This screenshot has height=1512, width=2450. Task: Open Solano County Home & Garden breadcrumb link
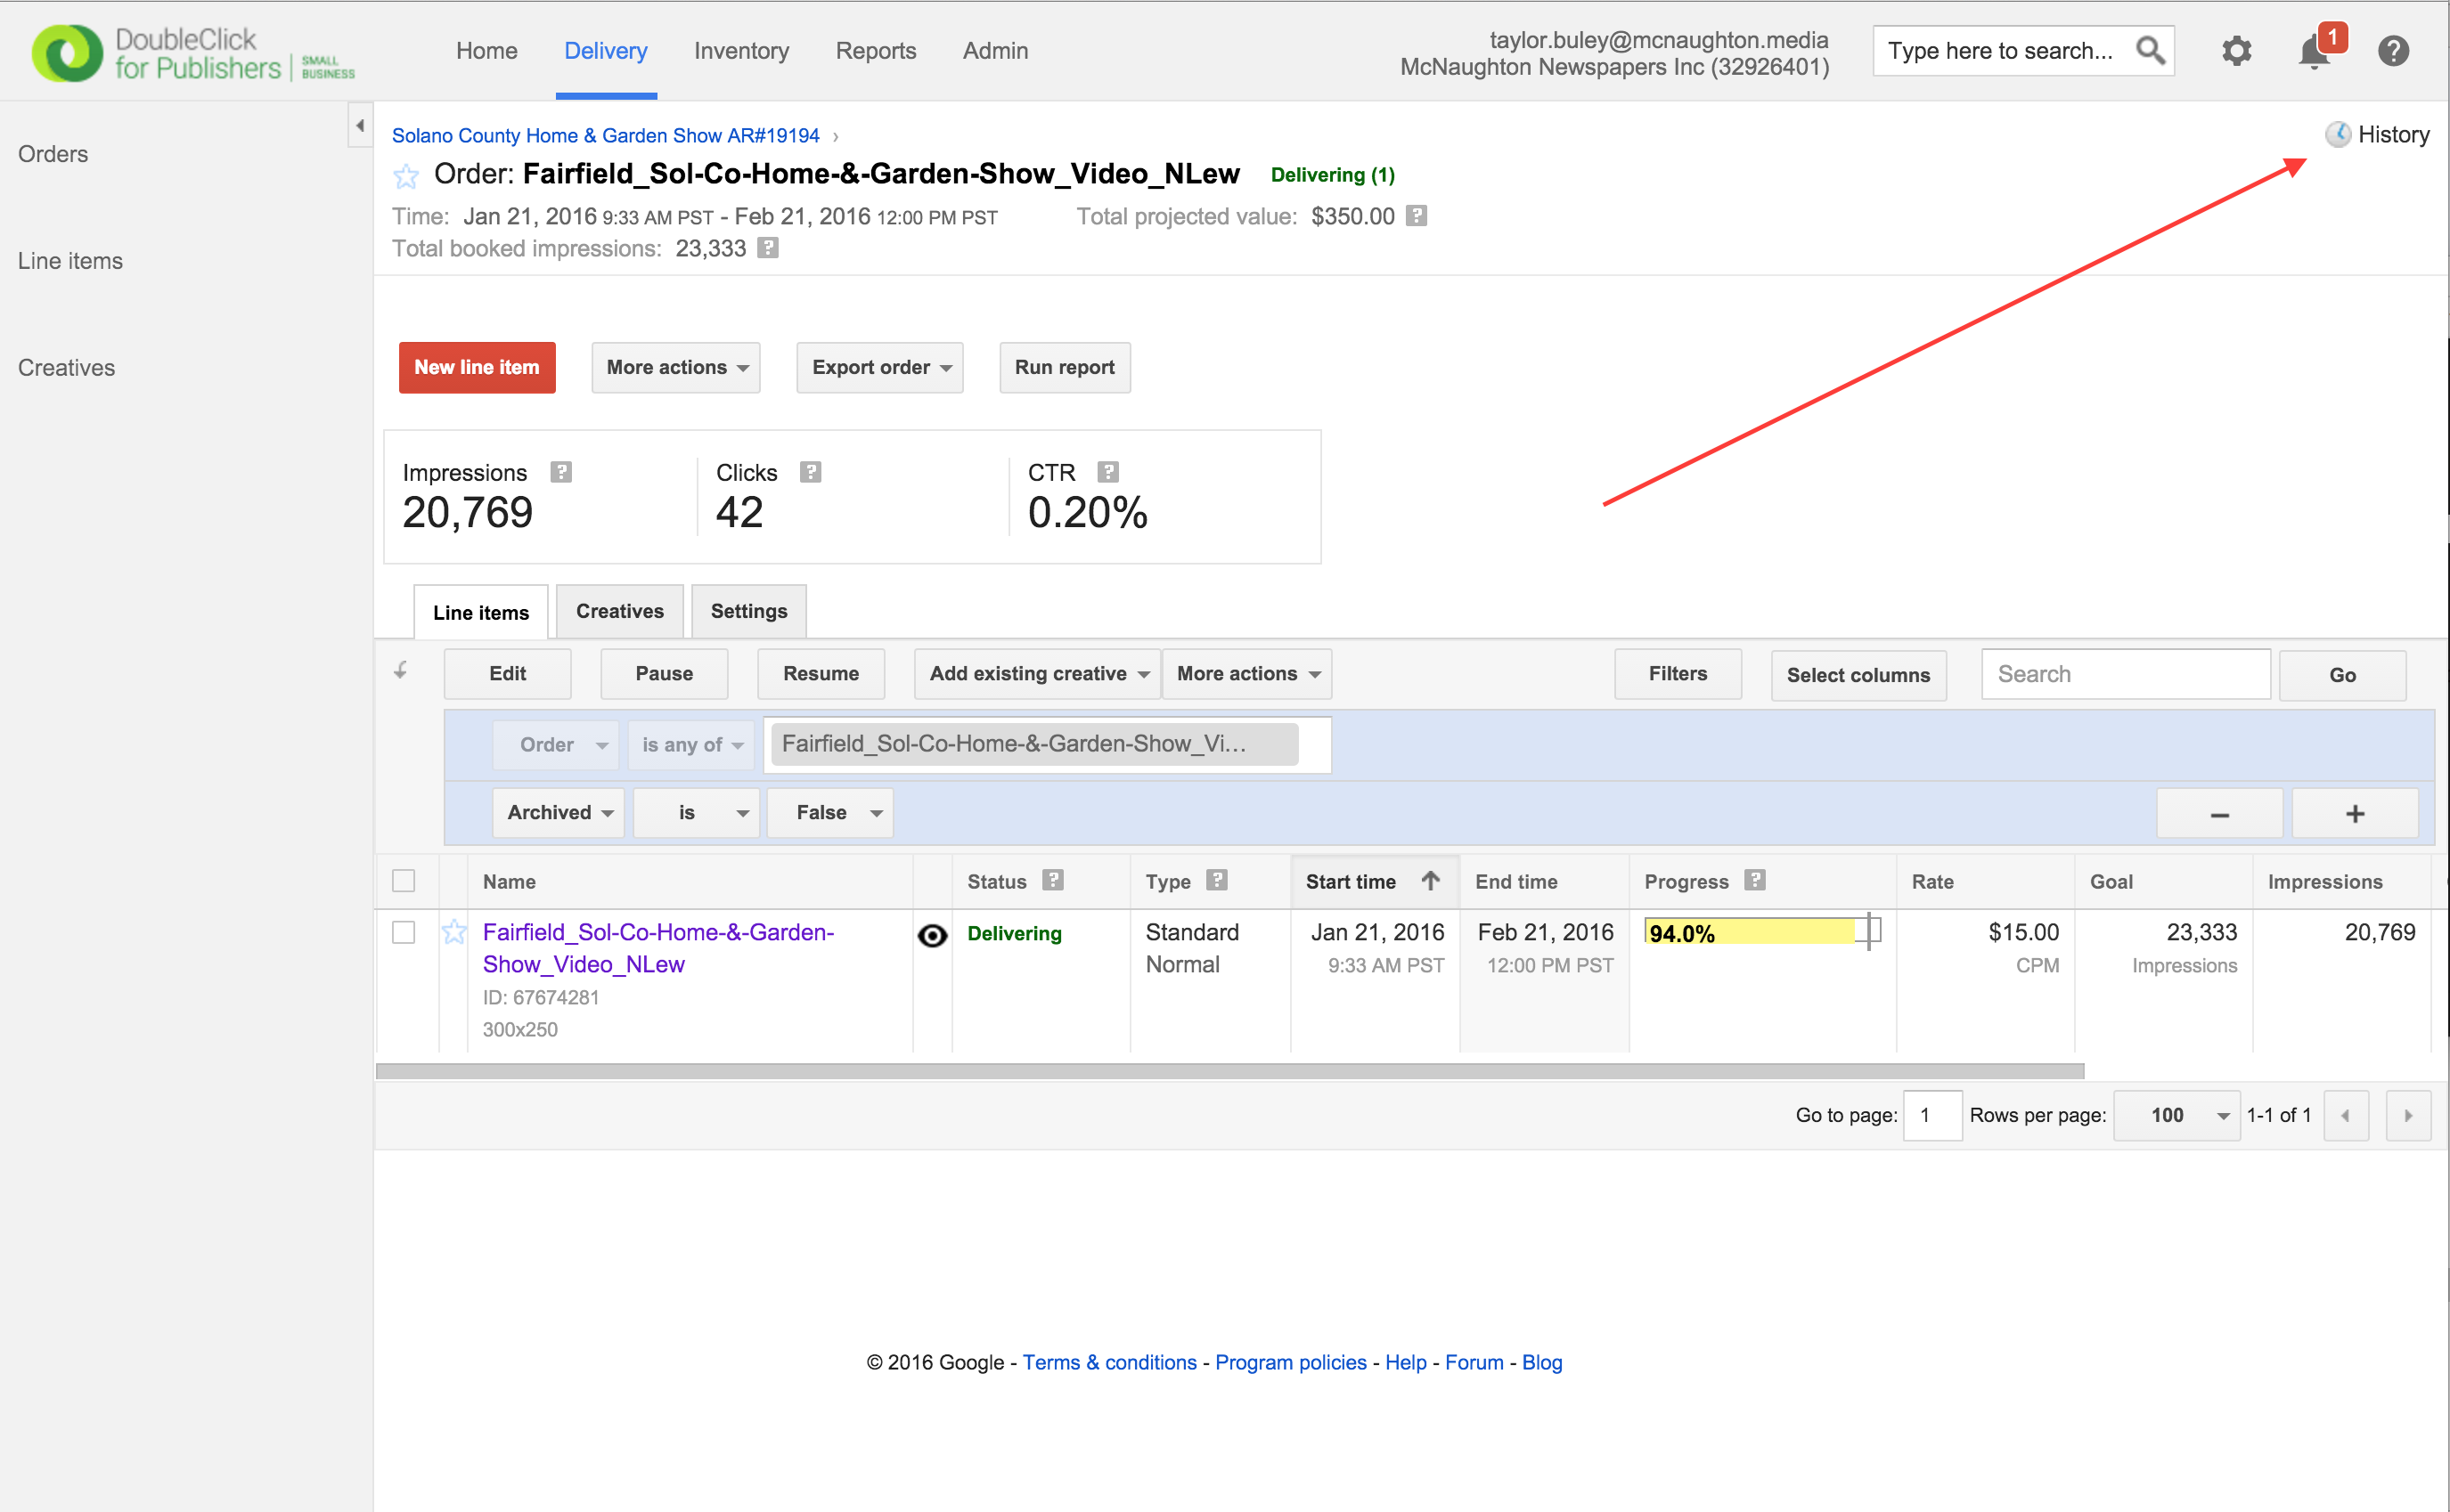(605, 136)
